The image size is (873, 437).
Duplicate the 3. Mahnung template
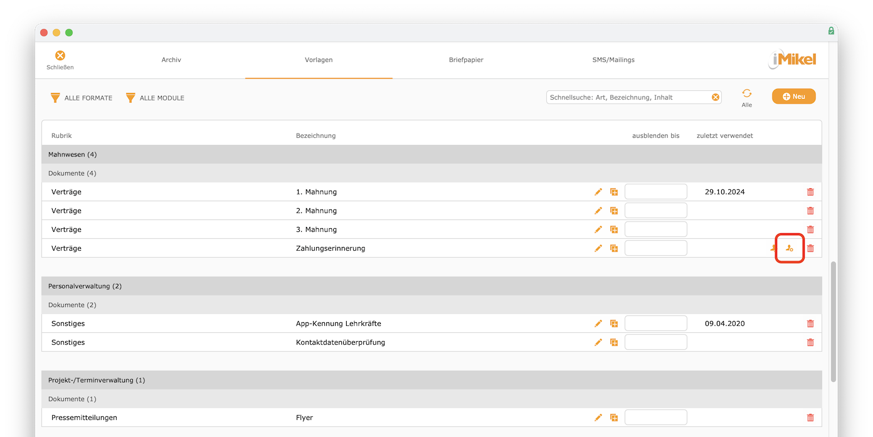click(614, 229)
